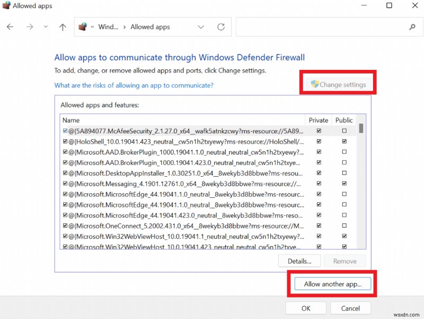Screen dimensions: 424x319
Task: Click the app list vertical scrollbar thumb
Action: pos(361,128)
